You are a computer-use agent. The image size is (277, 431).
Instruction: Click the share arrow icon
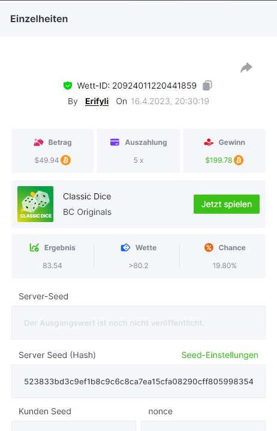[x=246, y=68]
